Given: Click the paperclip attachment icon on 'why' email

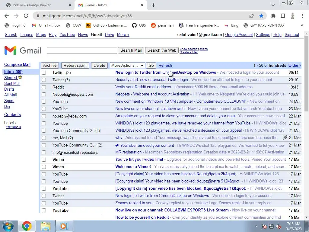Looking at the screenshot, I should point(285,138).
